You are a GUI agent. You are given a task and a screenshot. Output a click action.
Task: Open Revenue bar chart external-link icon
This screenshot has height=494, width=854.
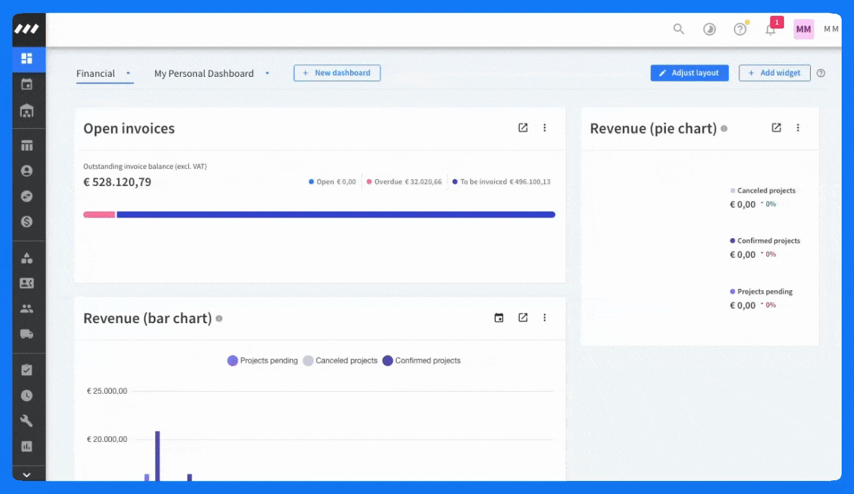[523, 318]
